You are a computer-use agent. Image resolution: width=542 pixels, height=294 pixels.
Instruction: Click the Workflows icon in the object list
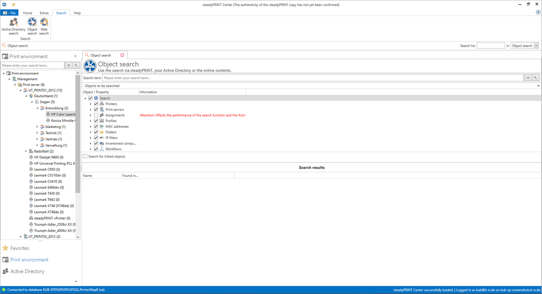[102, 149]
